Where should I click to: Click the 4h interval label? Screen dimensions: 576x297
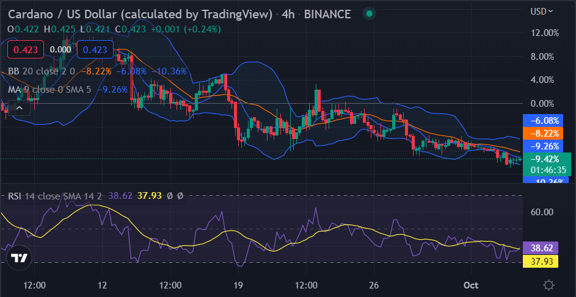tap(288, 14)
